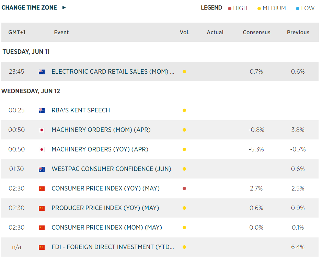322x258 pixels.
Task: Click the blue LOW legend dot
Action: (298, 9)
